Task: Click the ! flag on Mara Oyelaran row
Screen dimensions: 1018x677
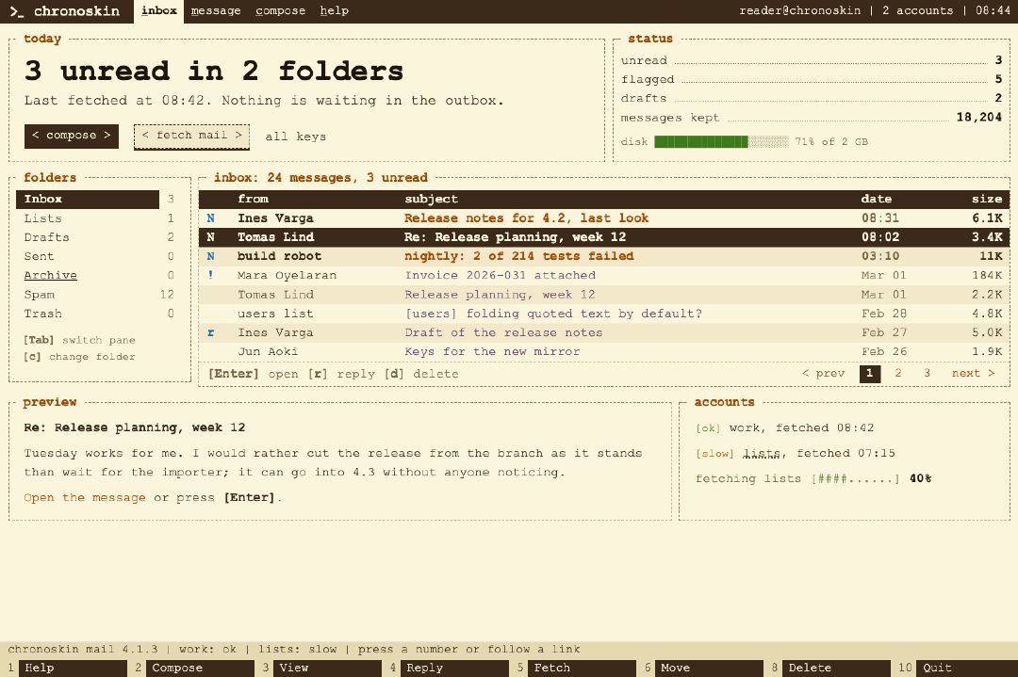Action: [x=210, y=275]
